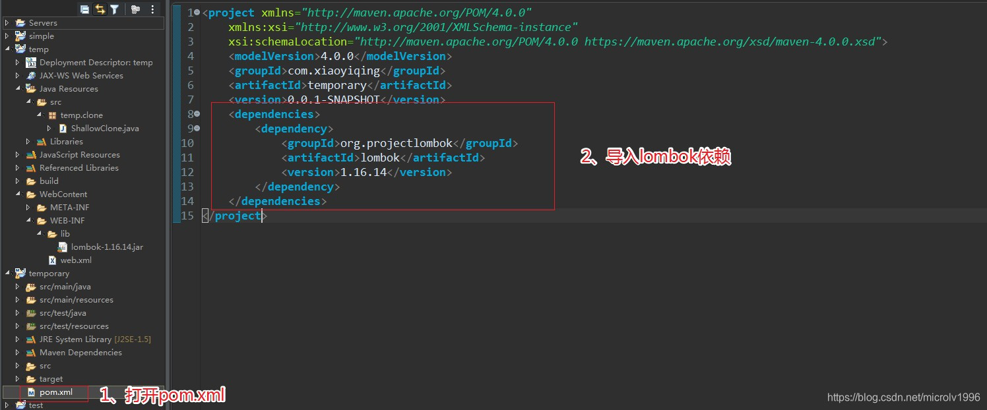This screenshot has height=410, width=987.
Task: Click the temporary Maven project icon
Action: (x=20, y=274)
